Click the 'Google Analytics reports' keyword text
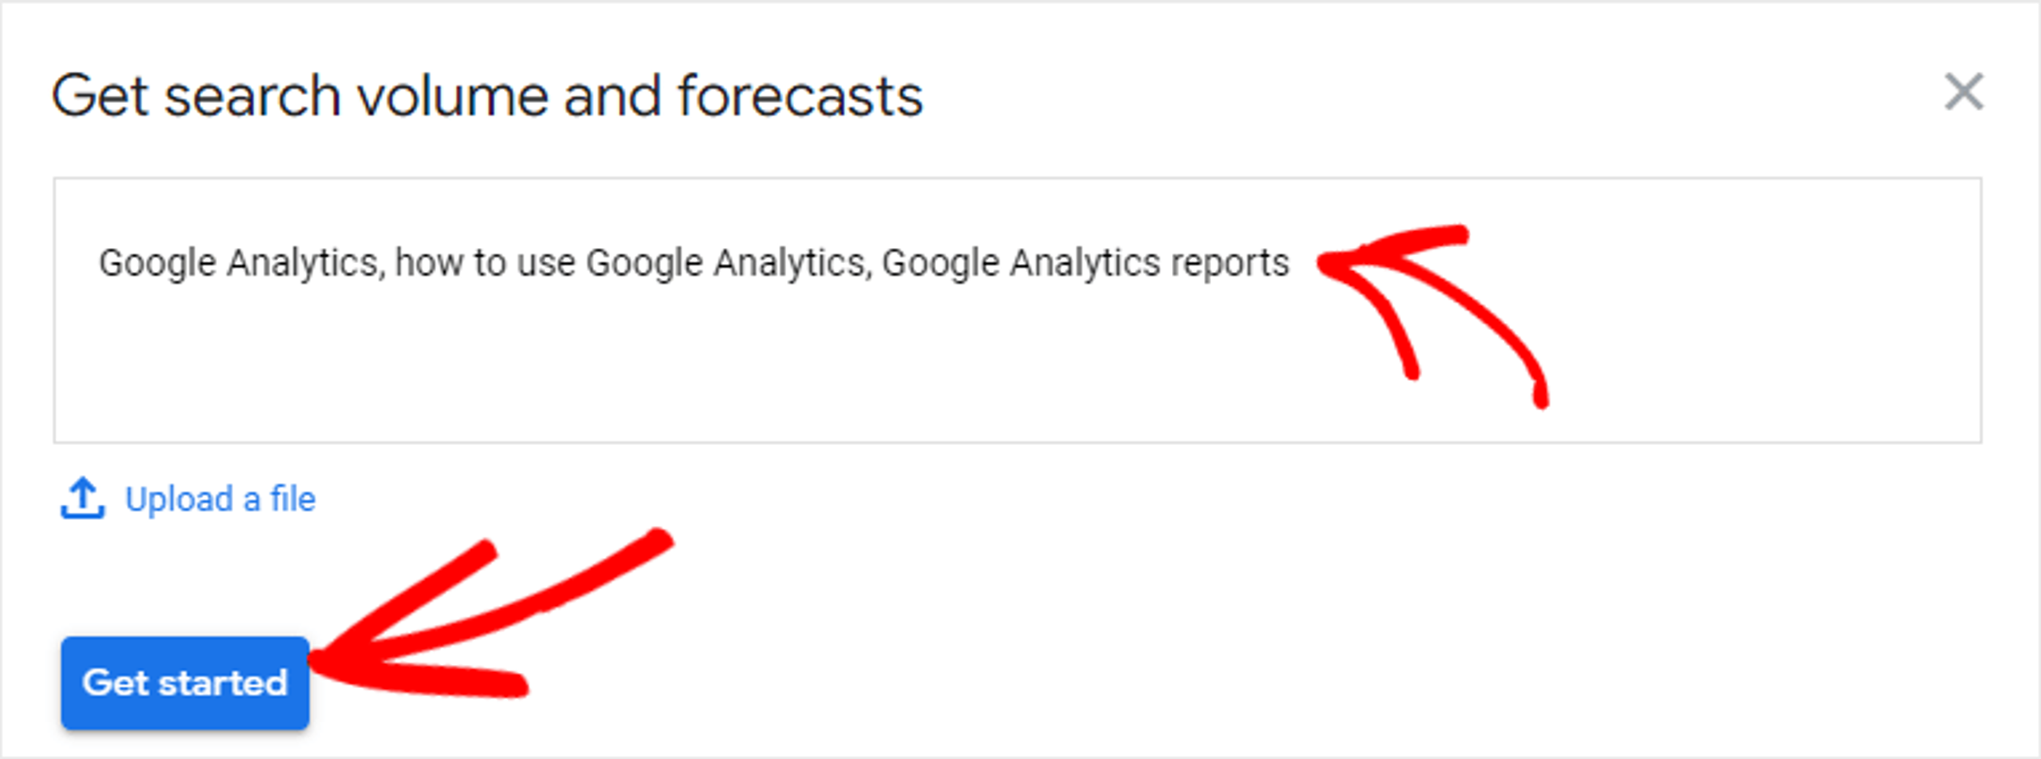The width and height of the screenshot is (2041, 759). pyautogui.click(x=1085, y=263)
